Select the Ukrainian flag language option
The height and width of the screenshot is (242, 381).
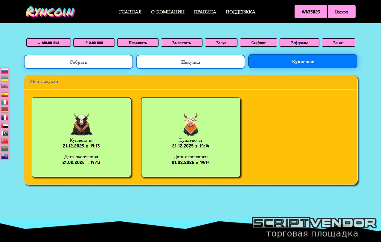point(5,79)
